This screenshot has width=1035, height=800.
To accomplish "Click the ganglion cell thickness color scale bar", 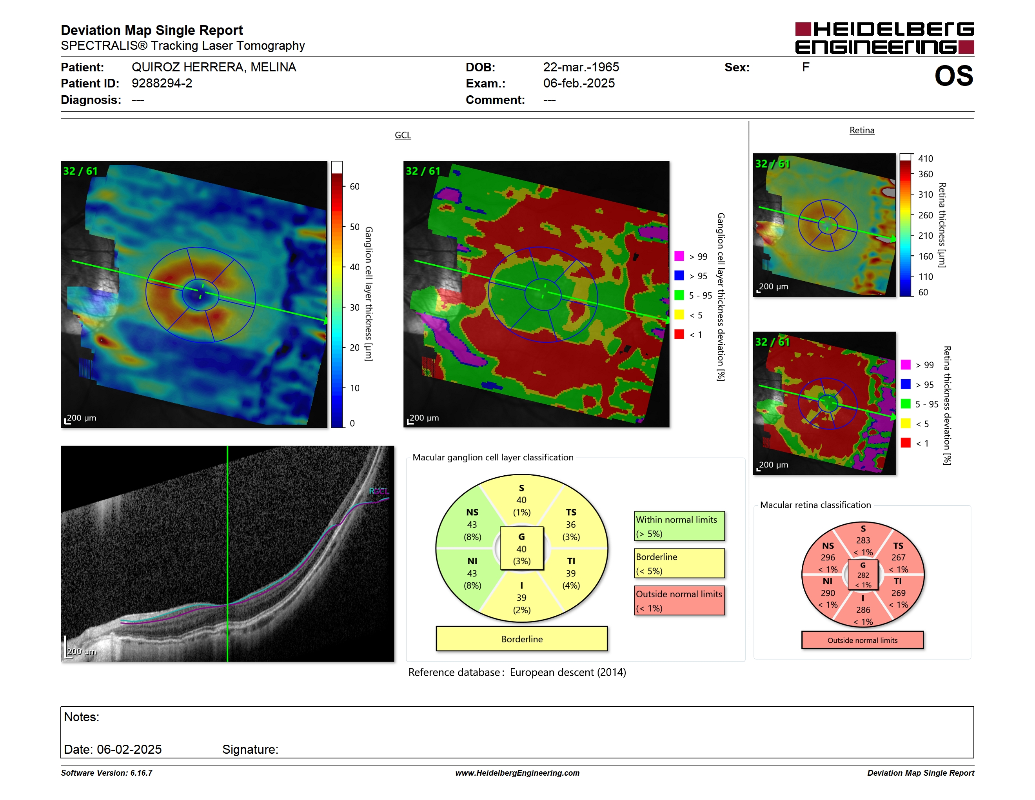I will point(337,294).
